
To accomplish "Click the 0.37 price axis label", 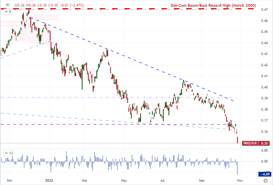I will point(264,120).
